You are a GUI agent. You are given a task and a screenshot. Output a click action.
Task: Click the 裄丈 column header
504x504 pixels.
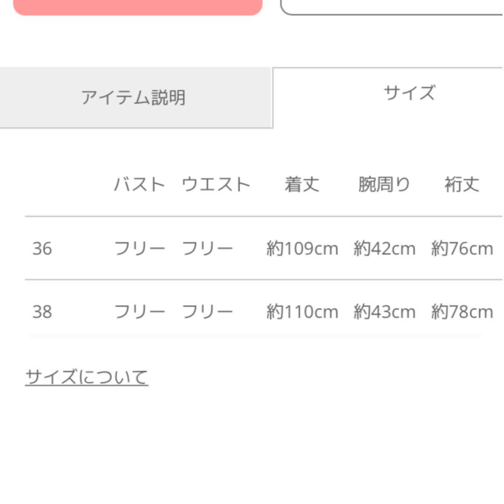click(462, 184)
